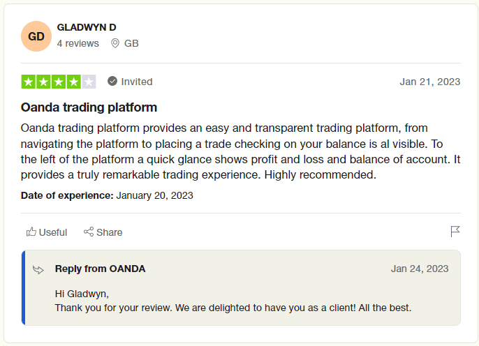Click the grey fifth rating star
The image size is (479, 346).
tap(89, 82)
